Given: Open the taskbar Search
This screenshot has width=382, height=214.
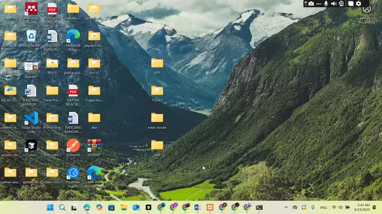Looking at the screenshot, I should 62,208.
